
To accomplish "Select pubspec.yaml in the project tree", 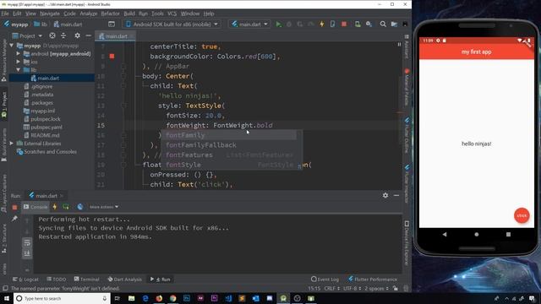I will tap(46, 128).
